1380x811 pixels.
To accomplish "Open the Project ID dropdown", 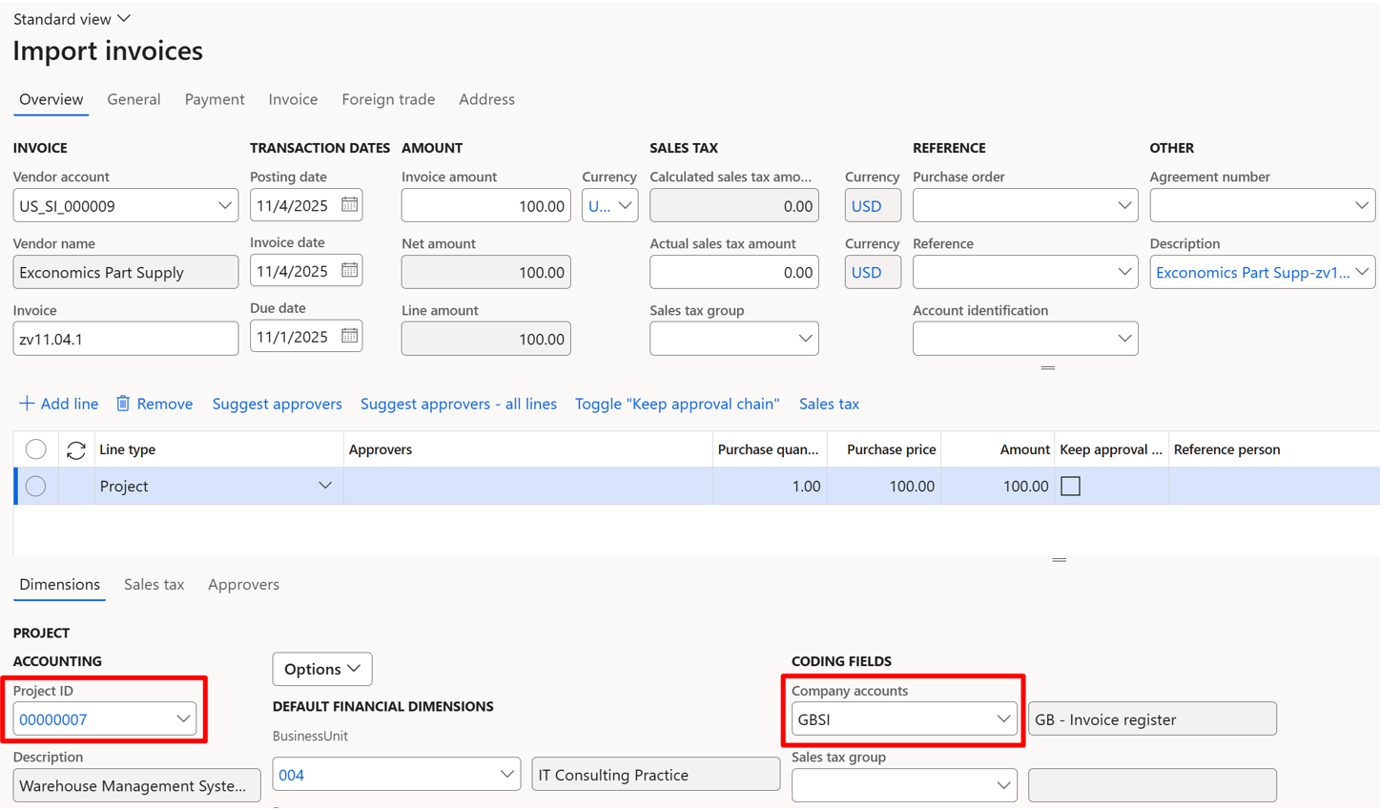I will click(x=183, y=719).
